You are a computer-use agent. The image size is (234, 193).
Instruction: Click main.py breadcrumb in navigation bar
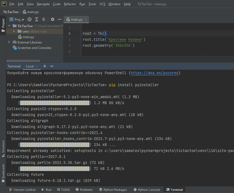[x=31, y=12]
